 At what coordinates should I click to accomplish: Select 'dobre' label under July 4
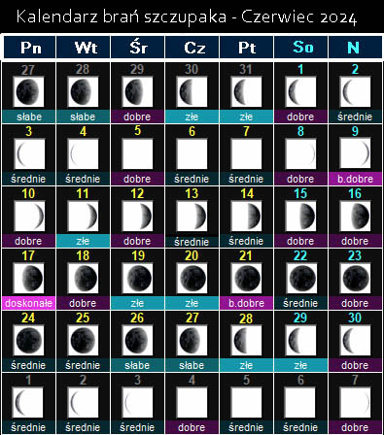(x=192, y=427)
